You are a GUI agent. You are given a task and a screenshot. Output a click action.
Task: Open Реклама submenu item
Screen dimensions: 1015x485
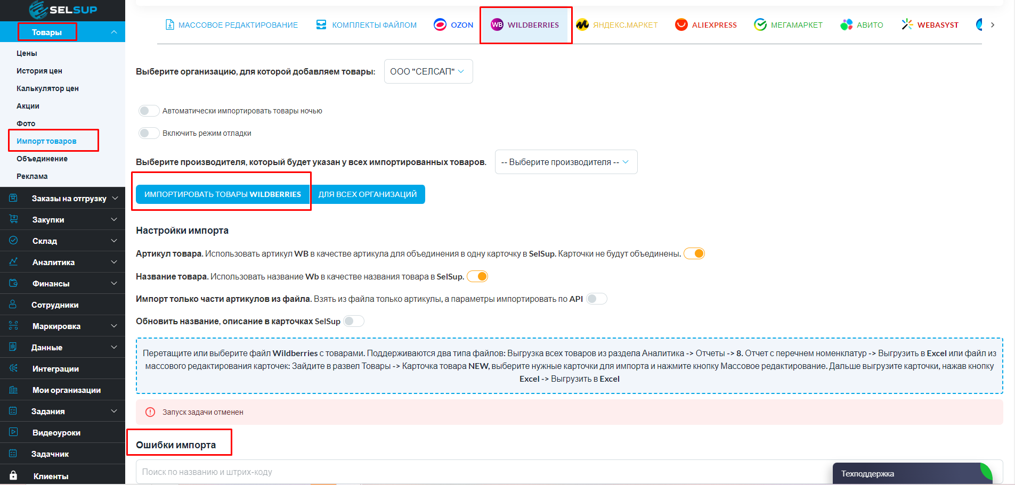click(32, 176)
